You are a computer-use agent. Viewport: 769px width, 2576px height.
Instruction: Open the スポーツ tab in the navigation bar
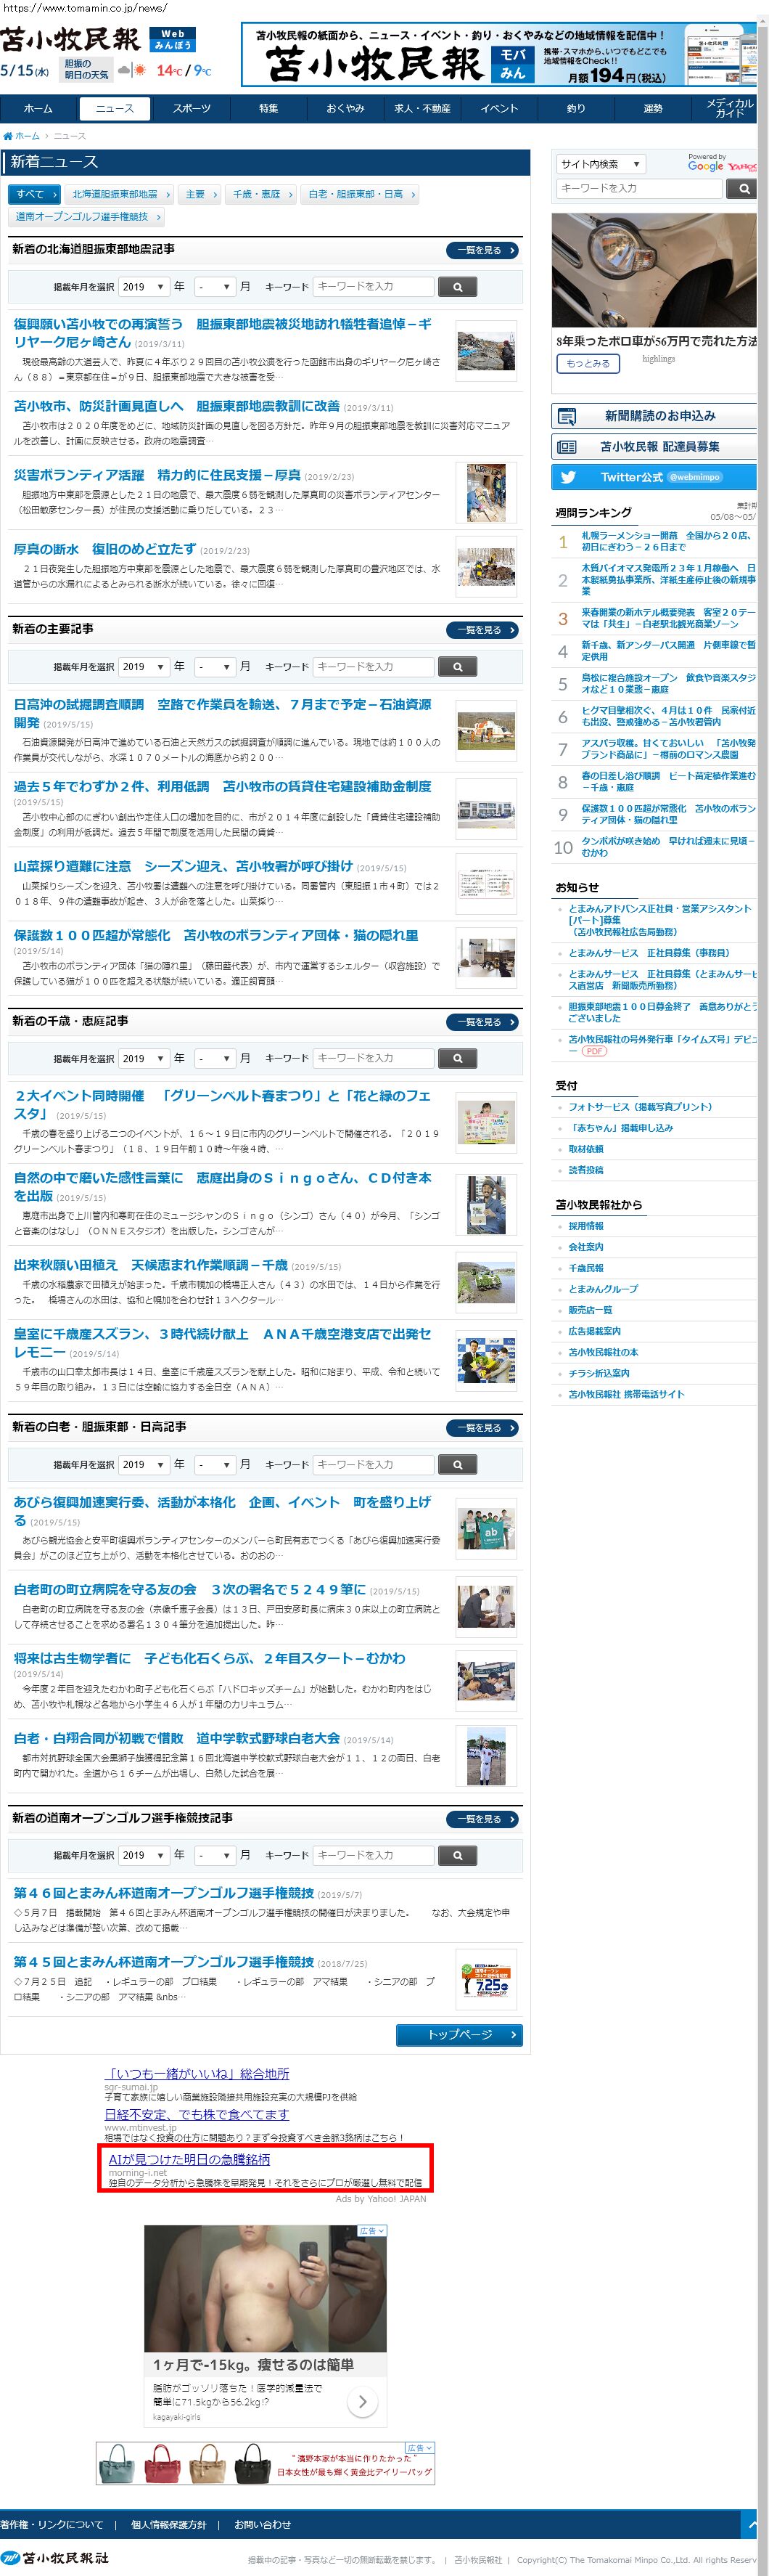(x=192, y=108)
